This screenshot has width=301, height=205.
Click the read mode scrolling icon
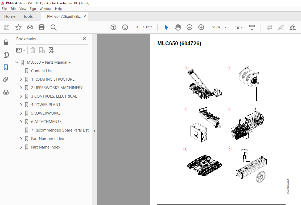pyautogui.click(x=252, y=27)
